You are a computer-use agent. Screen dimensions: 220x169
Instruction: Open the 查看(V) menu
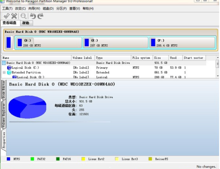coord(75,8)
